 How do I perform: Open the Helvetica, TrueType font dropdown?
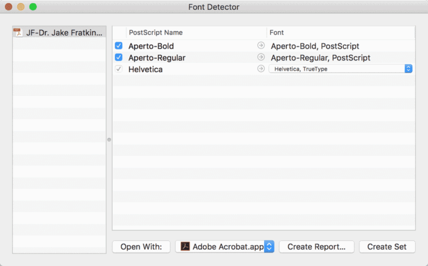tap(341, 69)
